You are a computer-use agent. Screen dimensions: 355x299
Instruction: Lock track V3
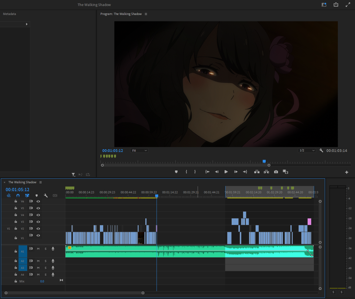point(16,221)
